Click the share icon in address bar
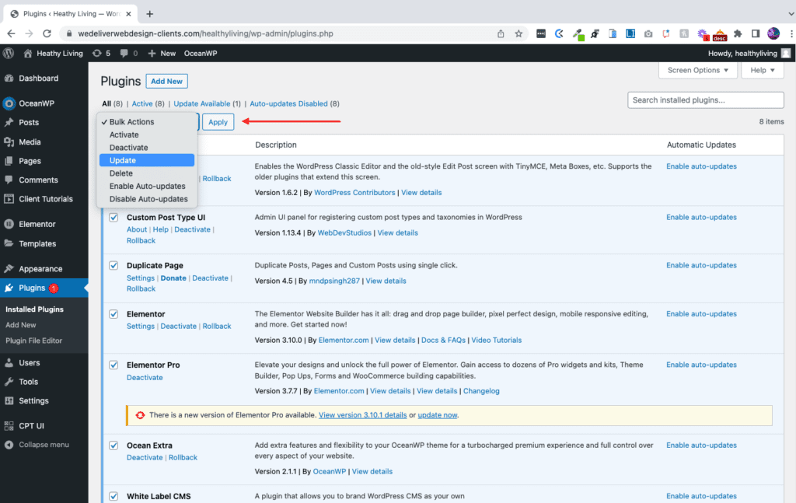Screen dimensions: 796x503 [x=501, y=33]
